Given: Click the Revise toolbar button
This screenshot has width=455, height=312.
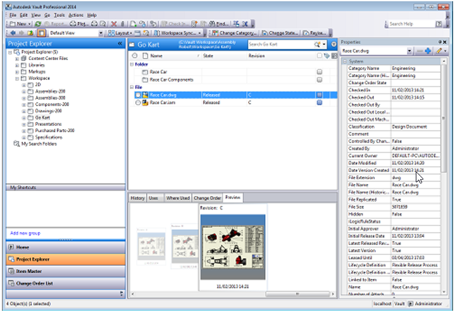Looking at the screenshot, I should pos(315,33).
